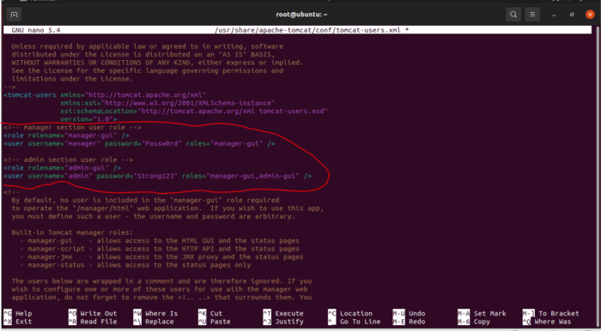Click the admin section user role comment
This screenshot has width=601, height=331.
click(68, 160)
